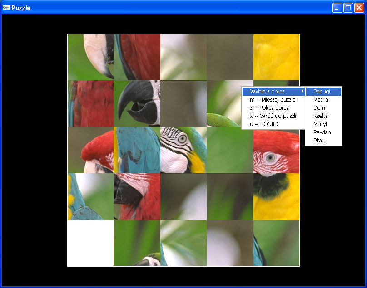Viewport: 367px width, 288px height.
Task: Click the yellow tile with dark green patch
Action: pos(276,196)
